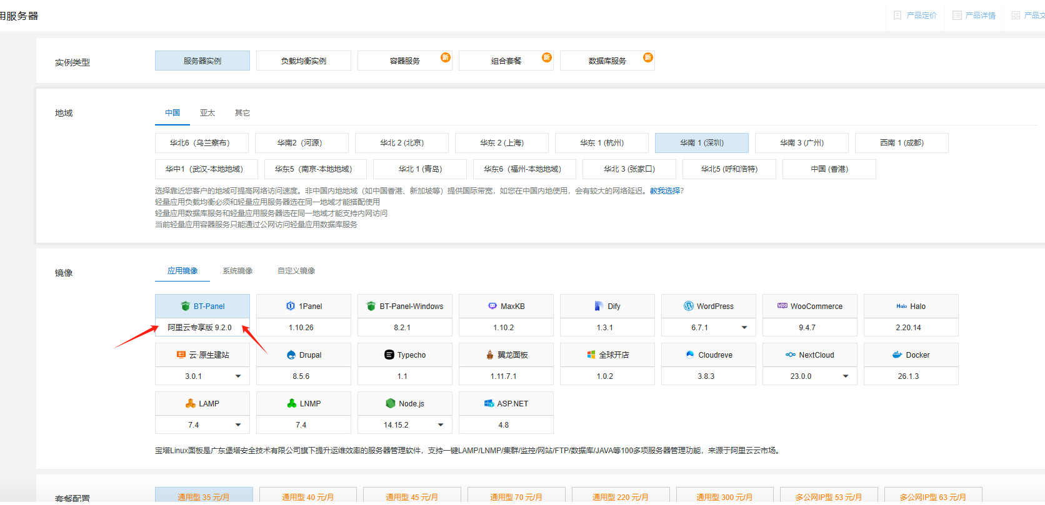Select 组合套餐 instance type

point(506,61)
